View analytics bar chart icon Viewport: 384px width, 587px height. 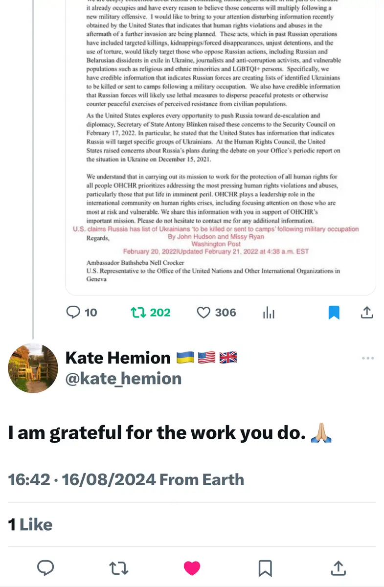(x=269, y=313)
